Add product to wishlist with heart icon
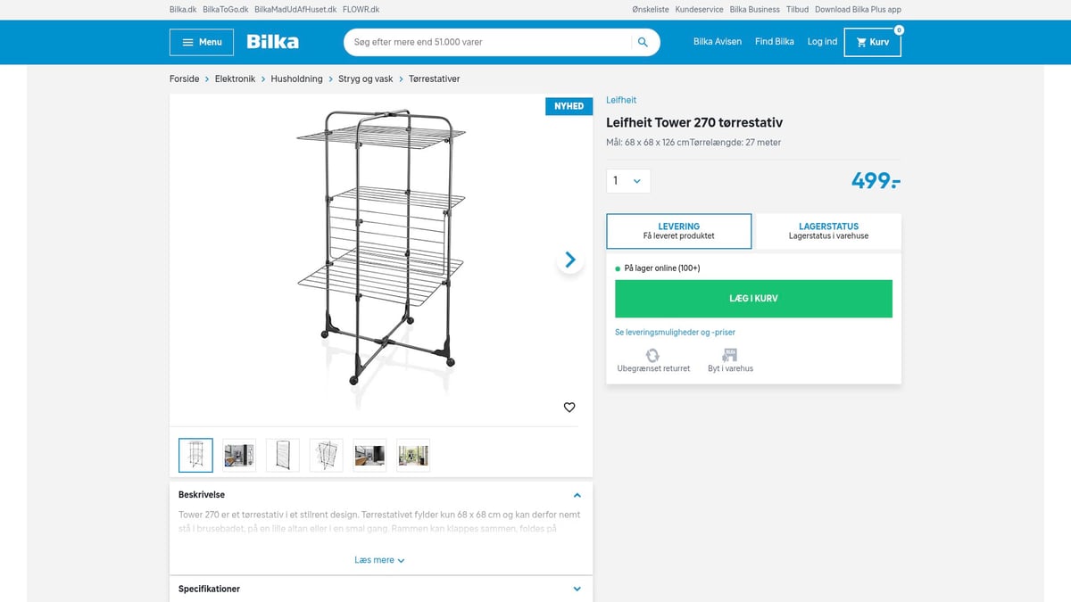1071x602 pixels. click(x=569, y=408)
